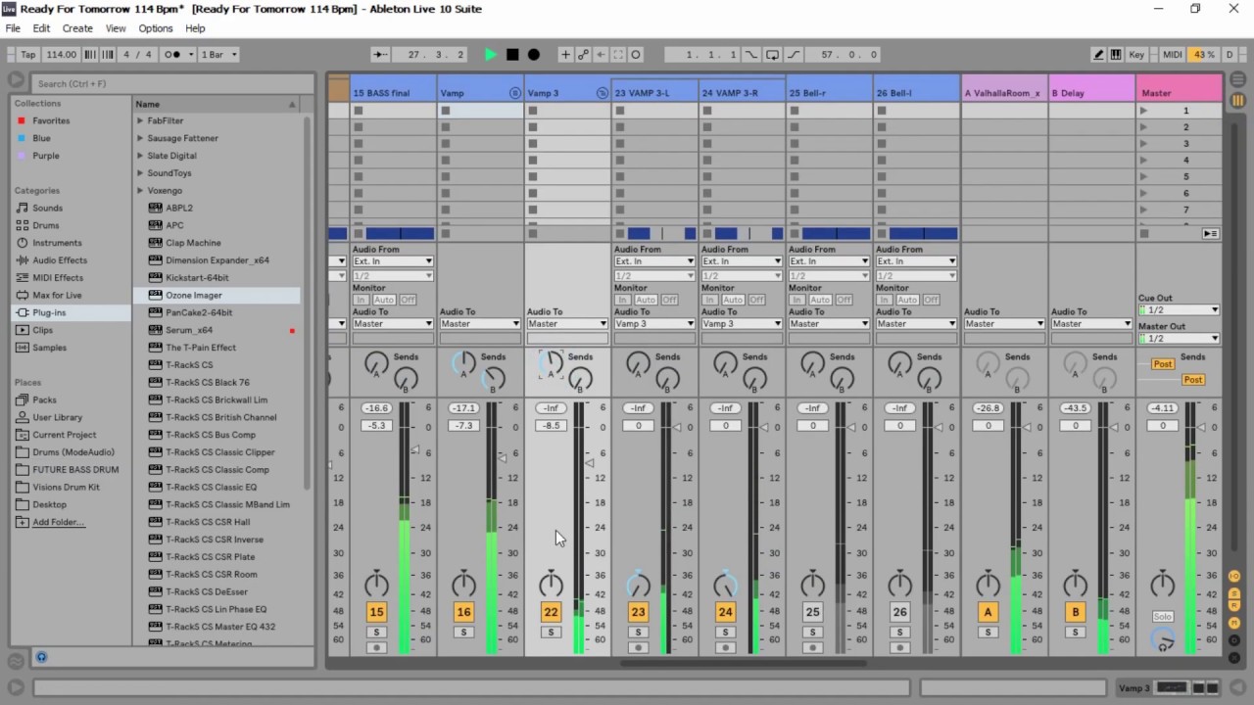Expand the Slate Digital folder
The image size is (1254, 705).
[140, 156]
